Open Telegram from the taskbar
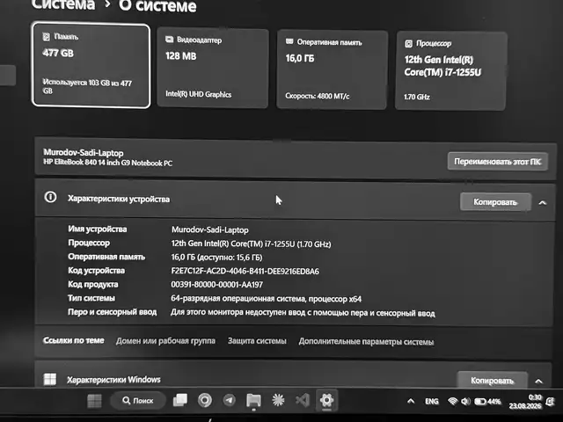Screen dimensions: 563x422 coord(229,400)
